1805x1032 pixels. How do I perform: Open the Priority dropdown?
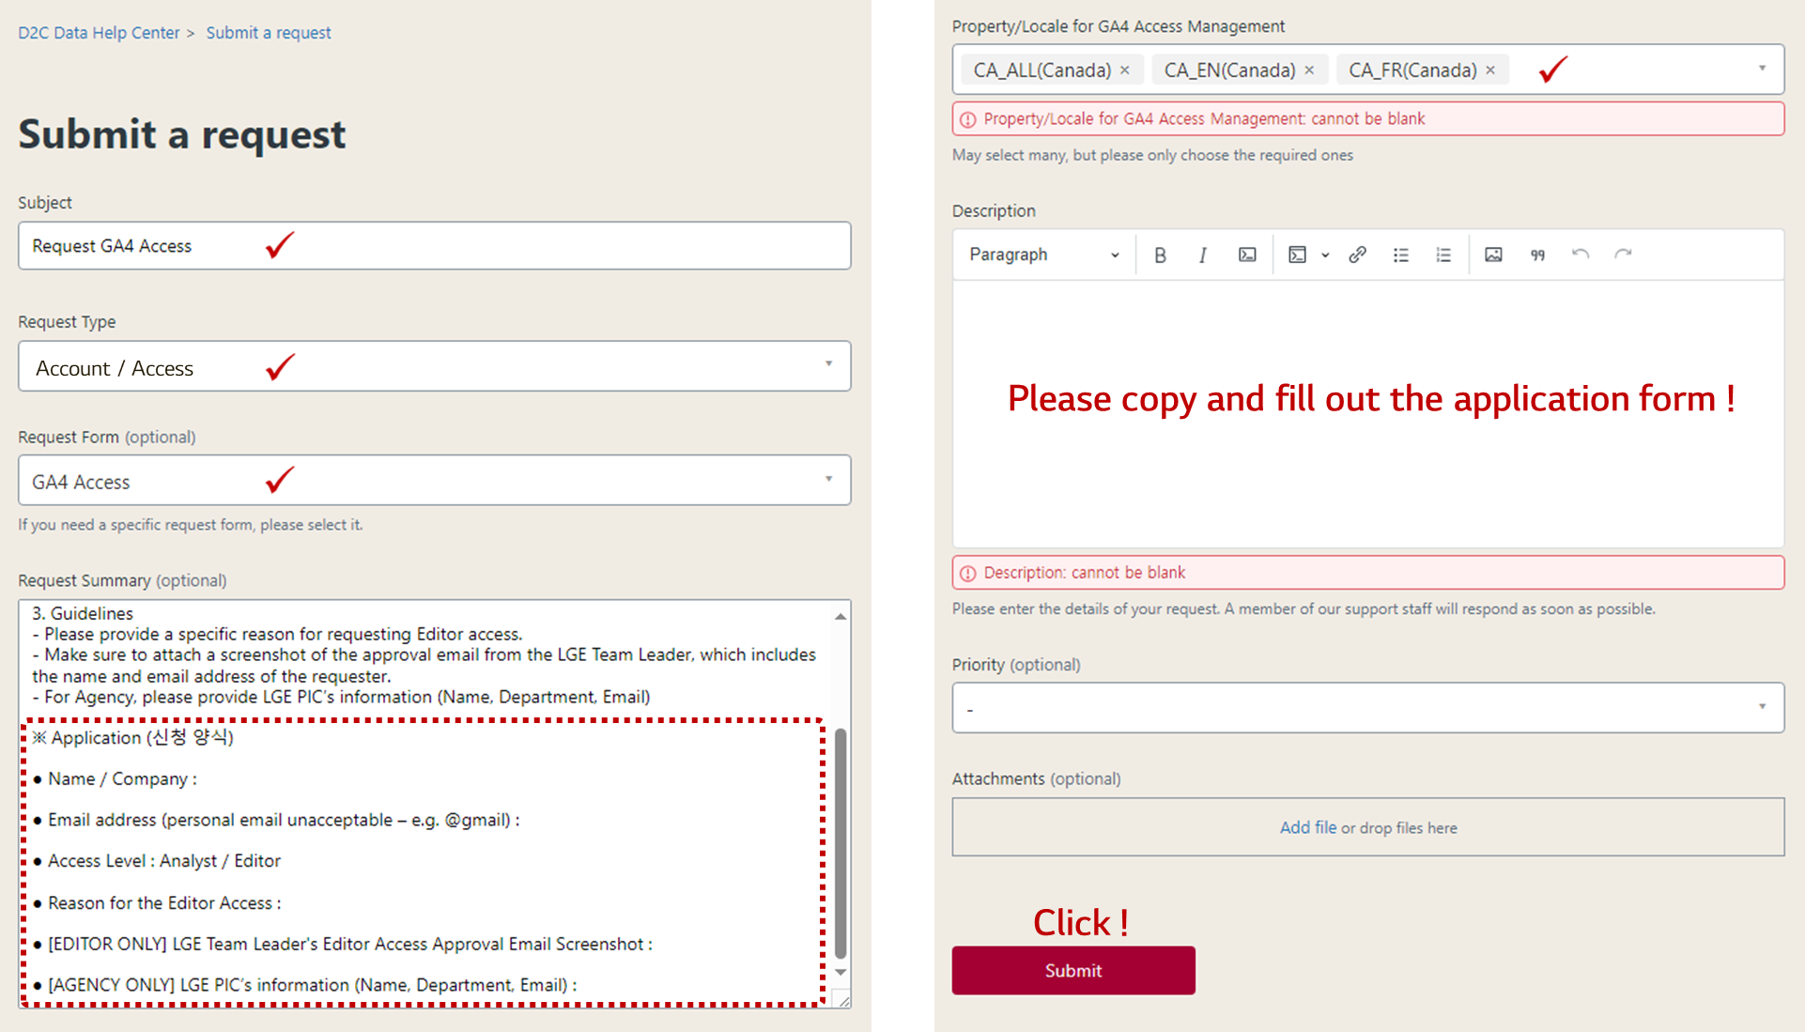(x=1367, y=708)
